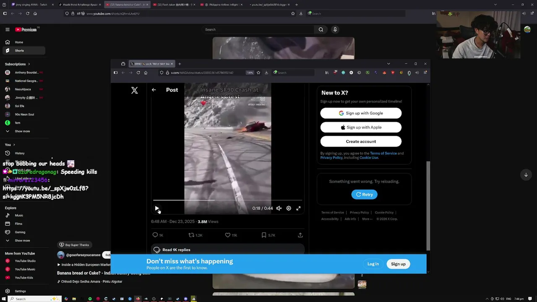Share the X post

click(x=300, y=235)
